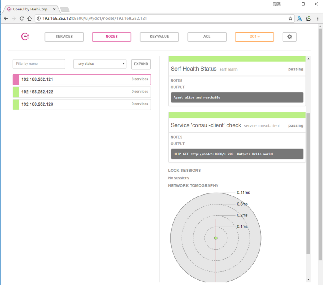323x285 pixels.
Task: Switch to the SERVICES tab
Action: pos(64,37)
